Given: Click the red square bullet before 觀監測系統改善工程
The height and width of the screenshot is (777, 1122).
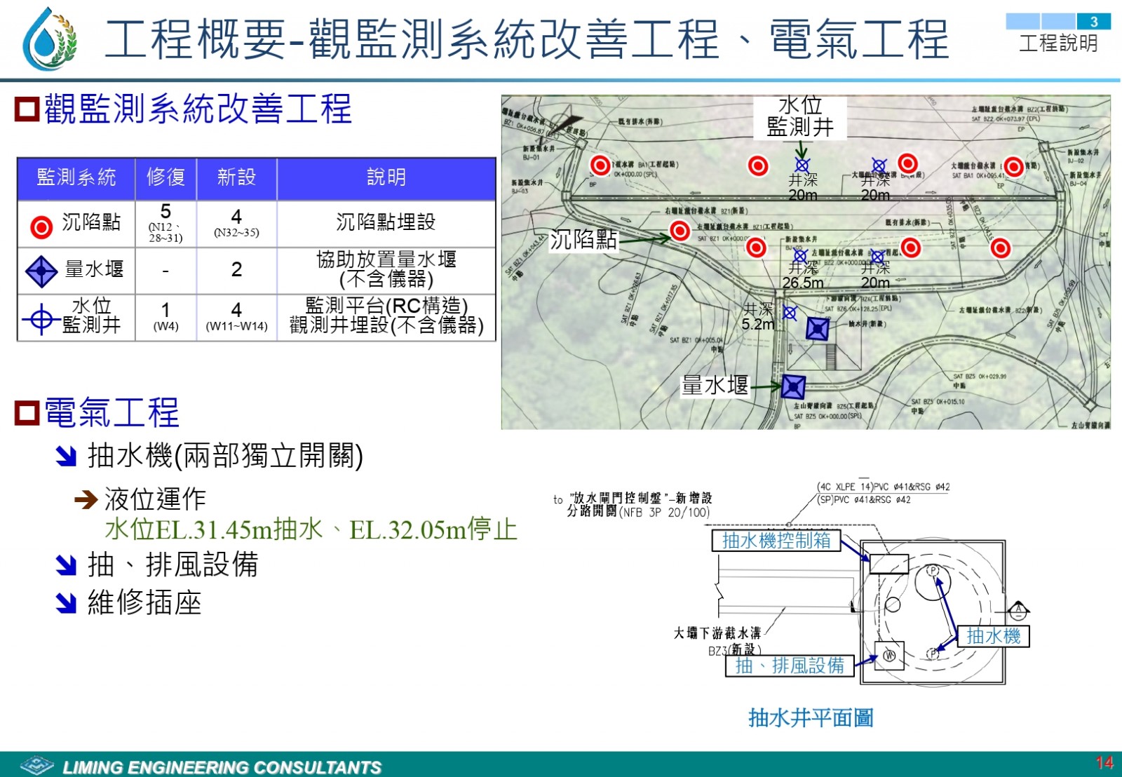Looking at the screenshot, I should pos(27,109).
